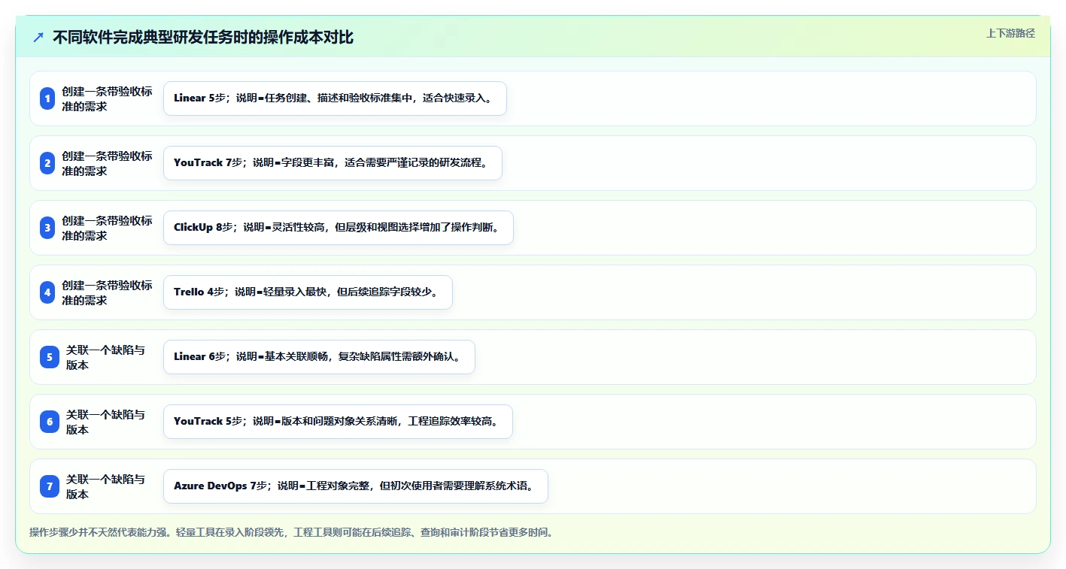The image size is (1066, 569).
Task: Open the ClickUp 8步 description box
Action: 338,228
